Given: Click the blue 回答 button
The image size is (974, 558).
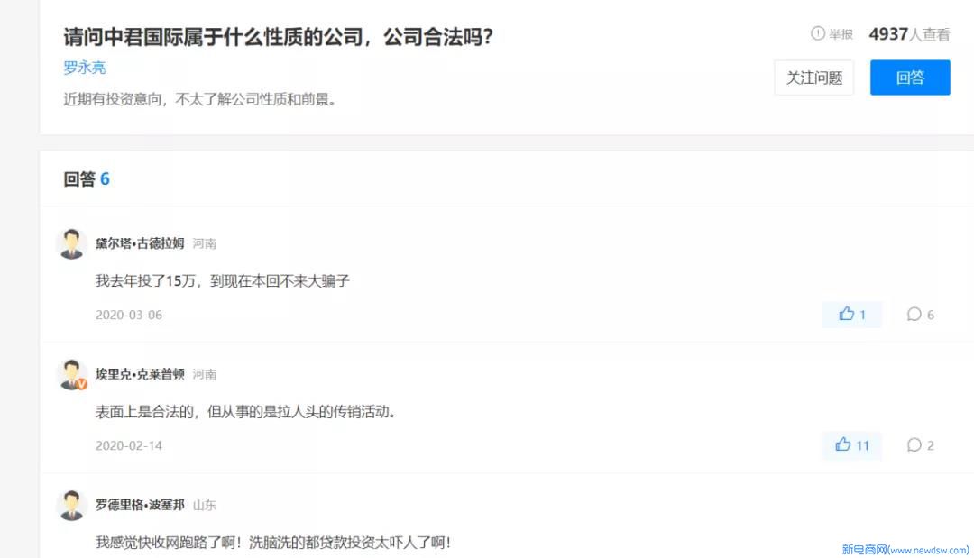Looking at the screenshot, I should pos(910,78).
